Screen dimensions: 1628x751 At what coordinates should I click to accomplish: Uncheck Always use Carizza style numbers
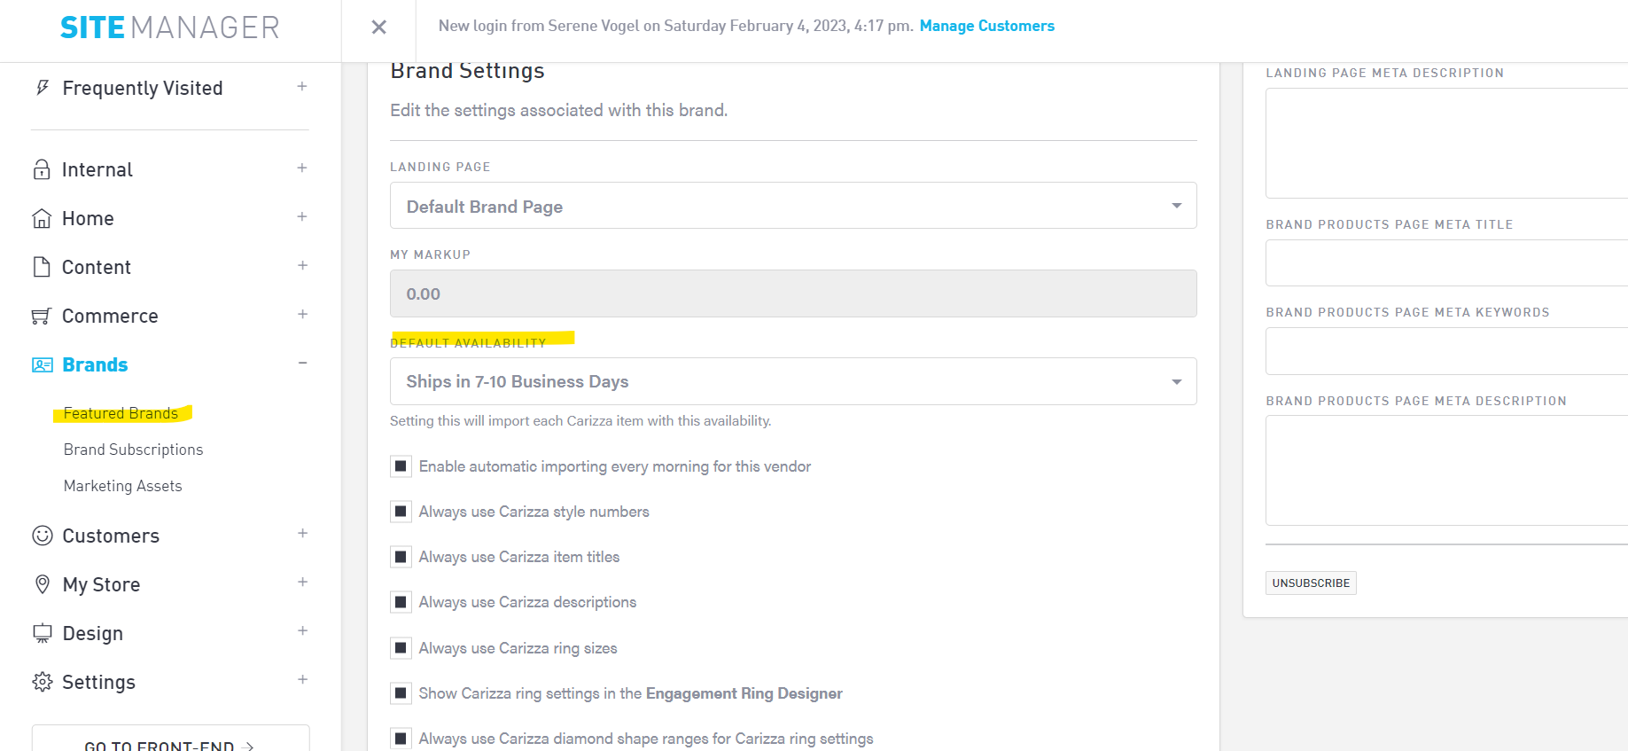tap(401, 512)
